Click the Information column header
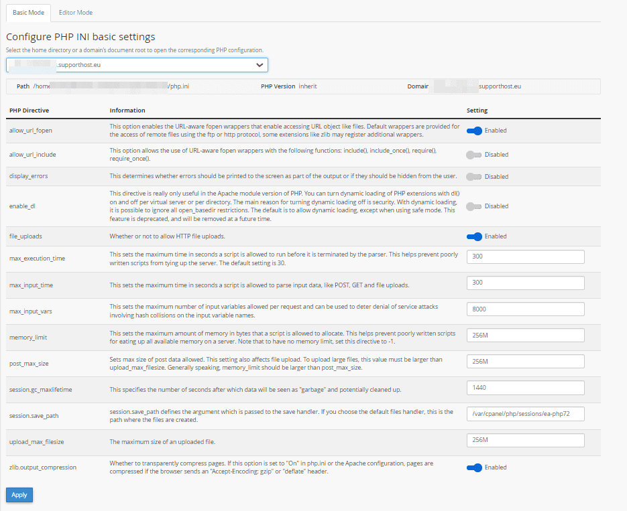The height and width of the screenshot is (511, 627). point(127,111)
